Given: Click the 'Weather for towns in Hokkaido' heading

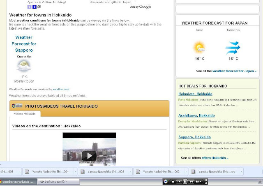Looking at the screenshot, I should point(40,15).
